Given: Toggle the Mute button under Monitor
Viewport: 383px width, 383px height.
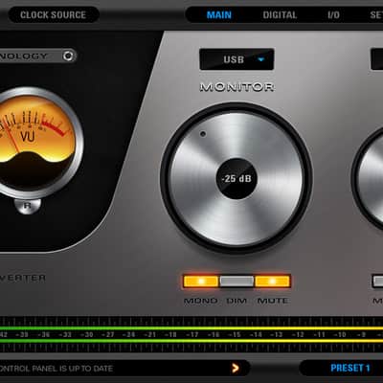Looking at the screenshot, I should click(273, 282).
